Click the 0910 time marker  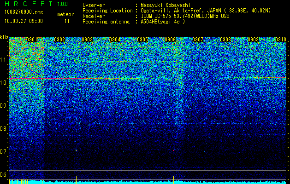[x=281, y=40]
